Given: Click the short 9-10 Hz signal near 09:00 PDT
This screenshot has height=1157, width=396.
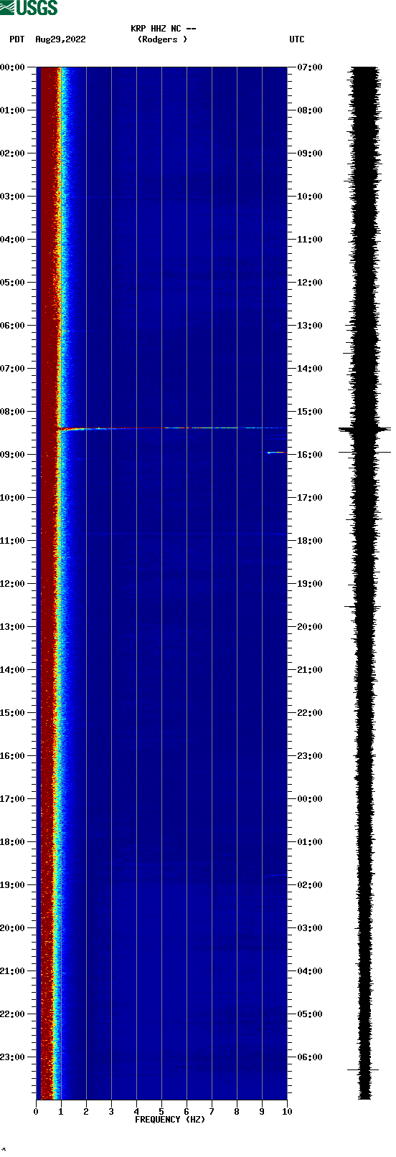Looking at the screenshot, I should [277, 453].
